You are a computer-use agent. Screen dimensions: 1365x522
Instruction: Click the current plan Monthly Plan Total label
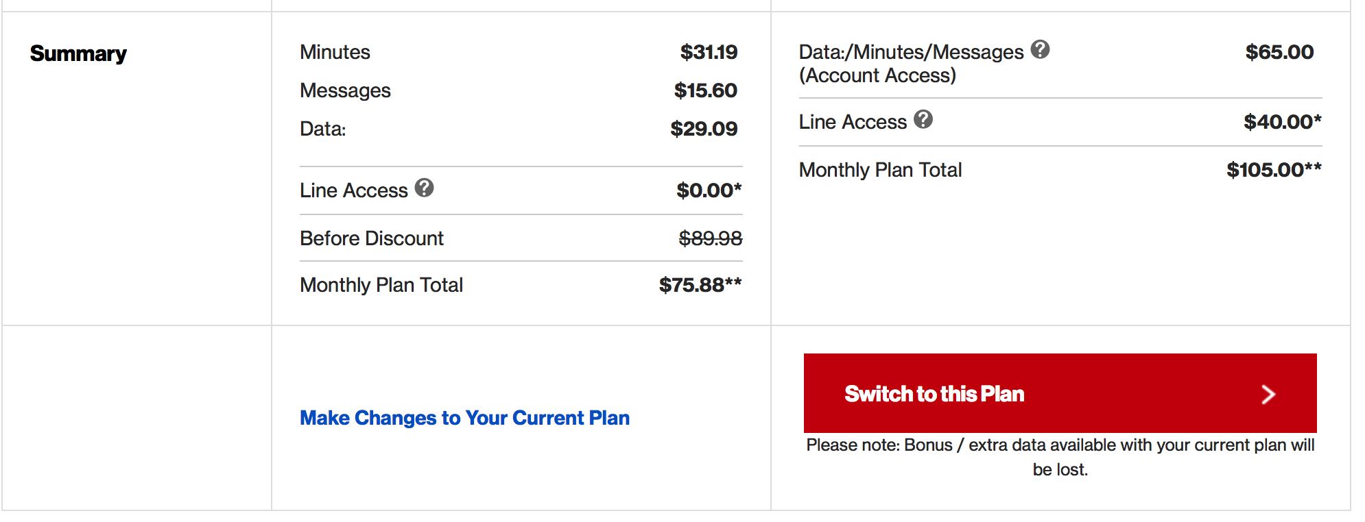click(381, 285)
